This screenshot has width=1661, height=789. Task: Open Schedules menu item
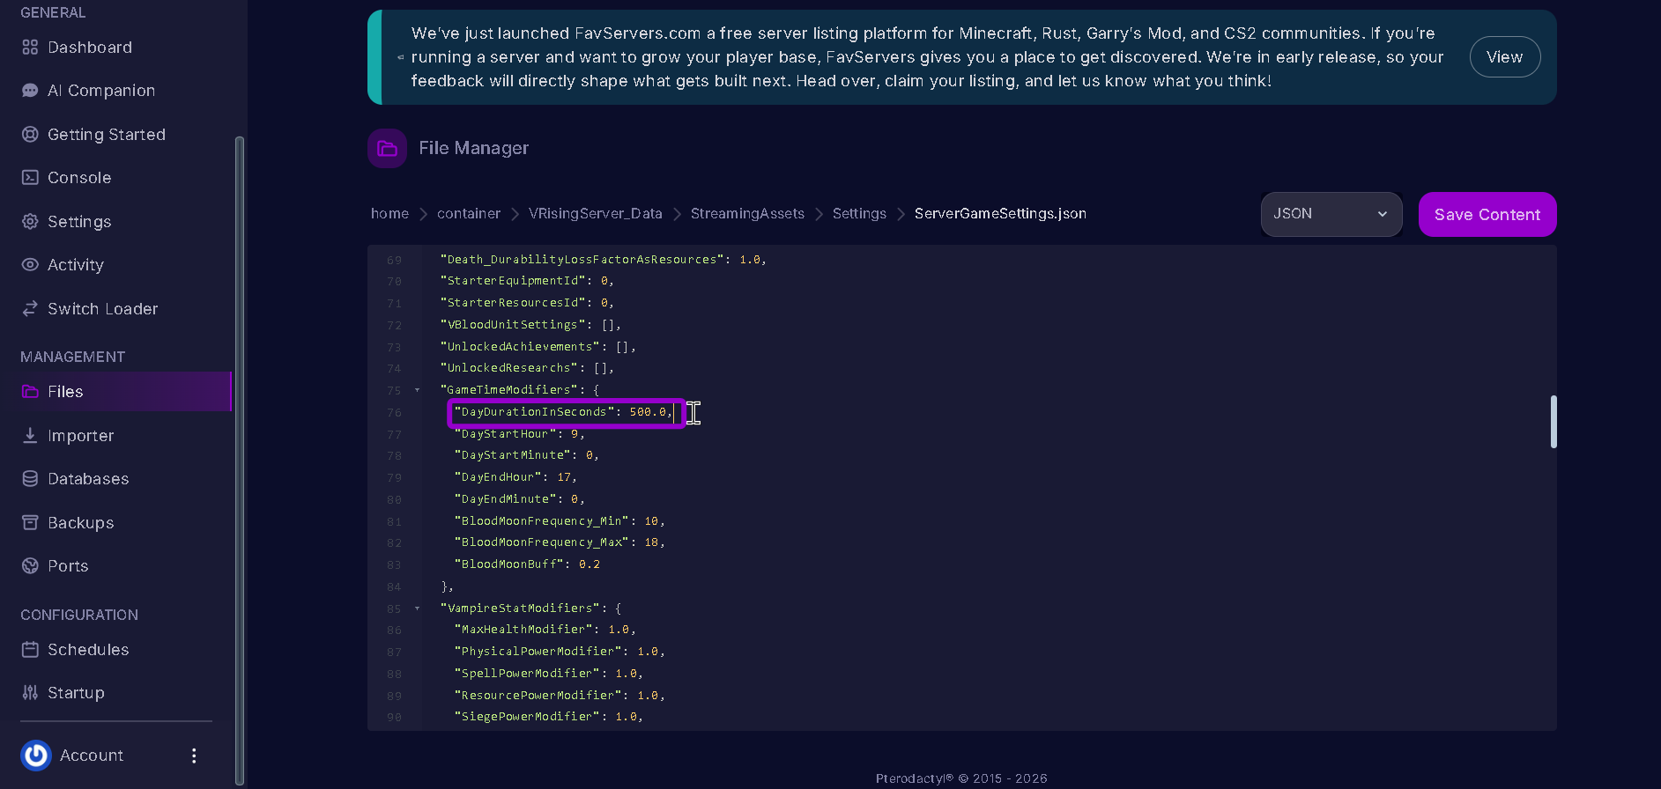[x=88, y=650]
